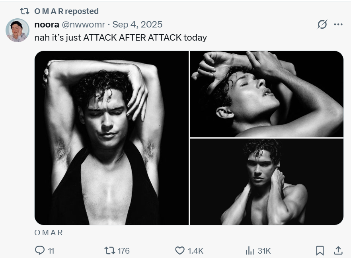Repost the tweet using the repost icon

(109, 250)
